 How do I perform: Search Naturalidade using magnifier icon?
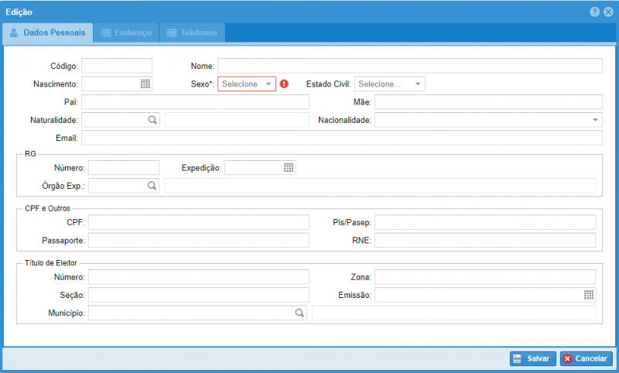point(152,120)
